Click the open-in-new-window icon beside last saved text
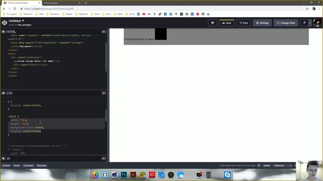The height and width of the screenshot is (181, 323). (x=259, y=165)
